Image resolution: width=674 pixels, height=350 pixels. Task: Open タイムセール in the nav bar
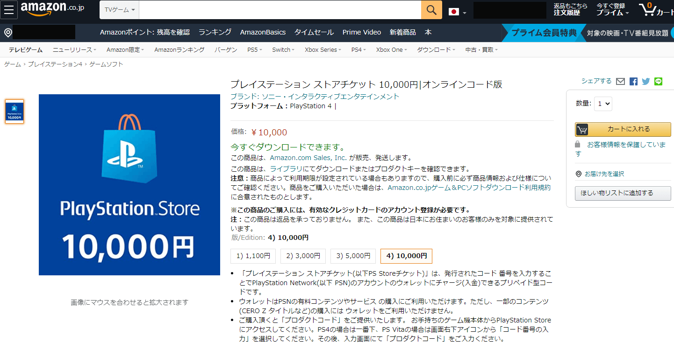pos(314,32)
